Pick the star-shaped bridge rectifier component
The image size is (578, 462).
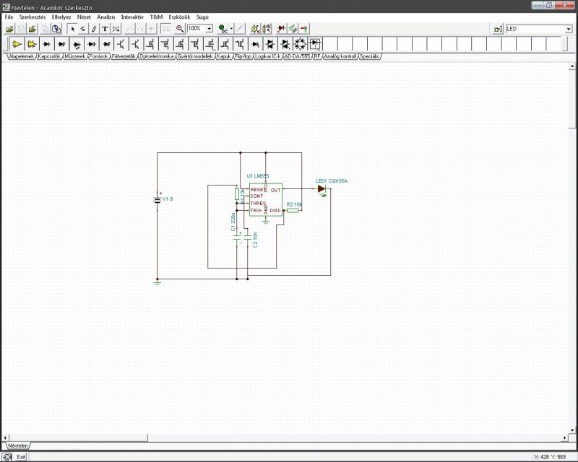(x=300, y=44)
